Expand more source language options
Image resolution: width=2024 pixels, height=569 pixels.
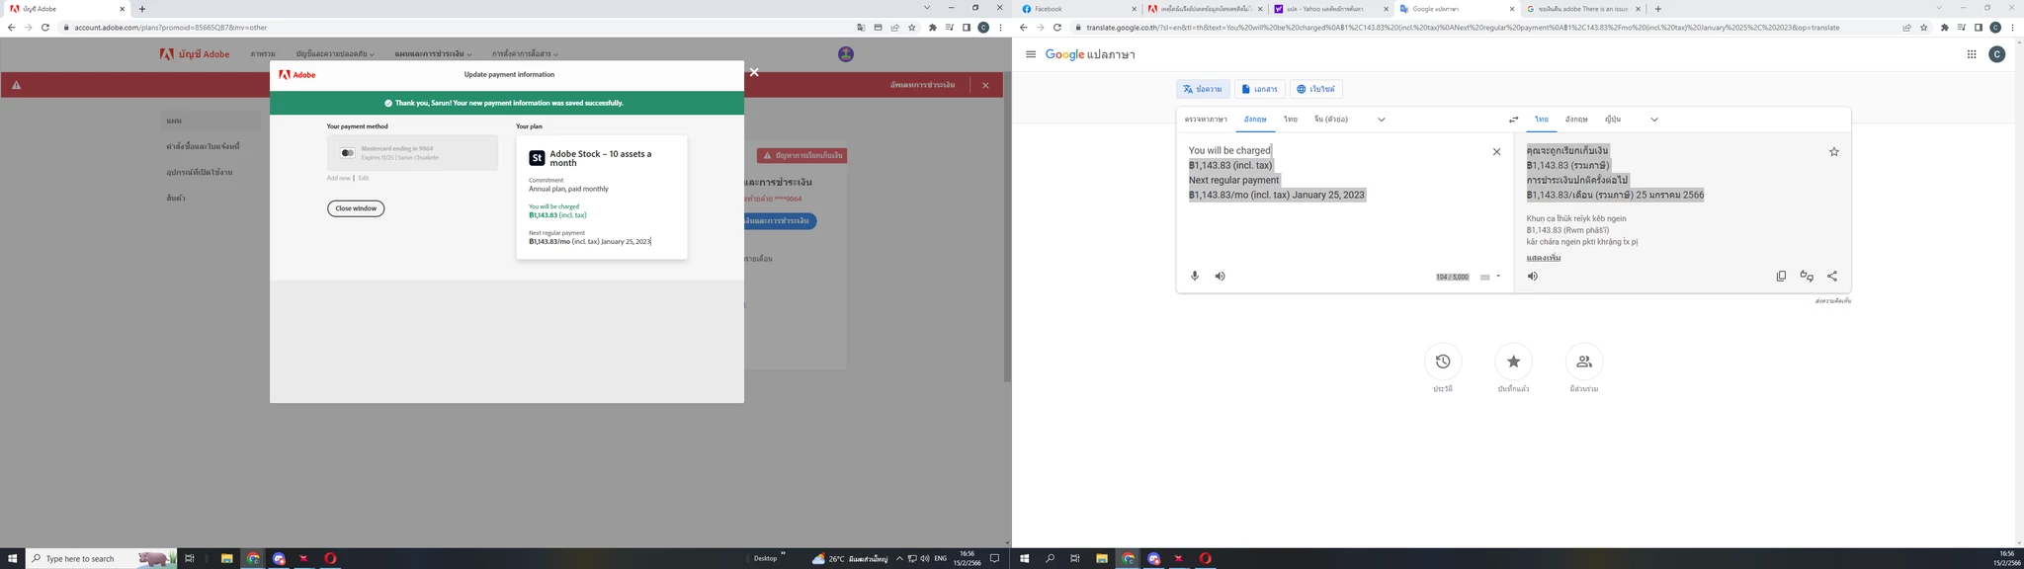click(x=1382, y=120)
